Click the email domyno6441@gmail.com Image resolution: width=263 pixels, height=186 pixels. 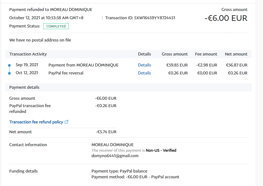point(115,156)
